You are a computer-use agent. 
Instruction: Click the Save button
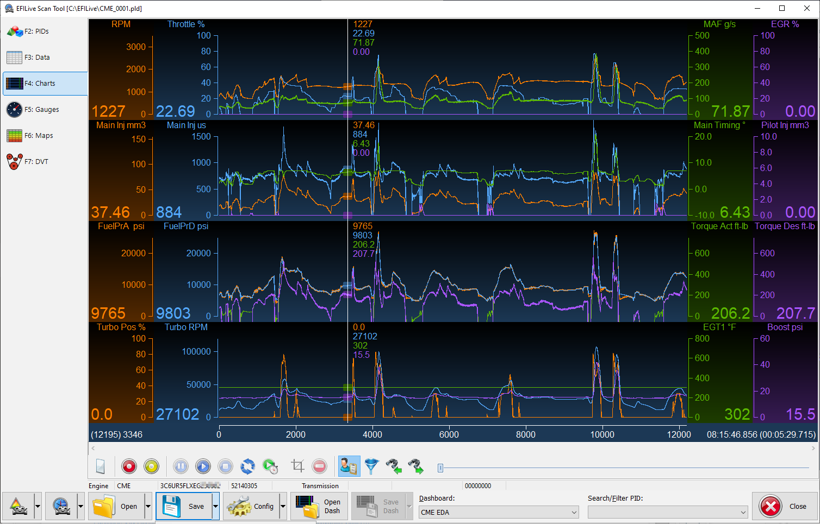pos(184,506)
